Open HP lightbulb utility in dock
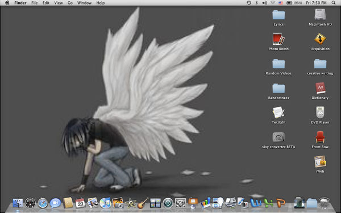The width and height of the screenshot is (341, 213). [218, 203]
